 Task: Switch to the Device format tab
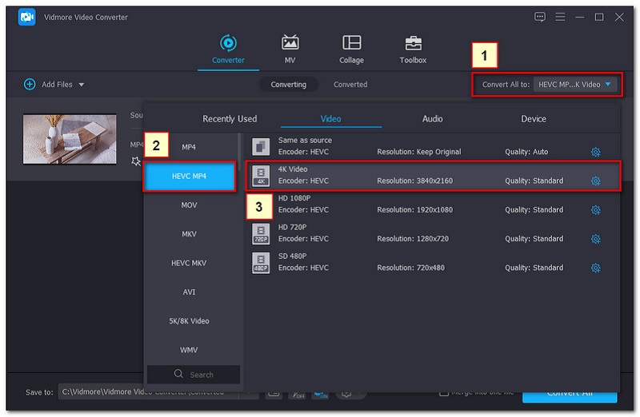[x=534, y=119]
